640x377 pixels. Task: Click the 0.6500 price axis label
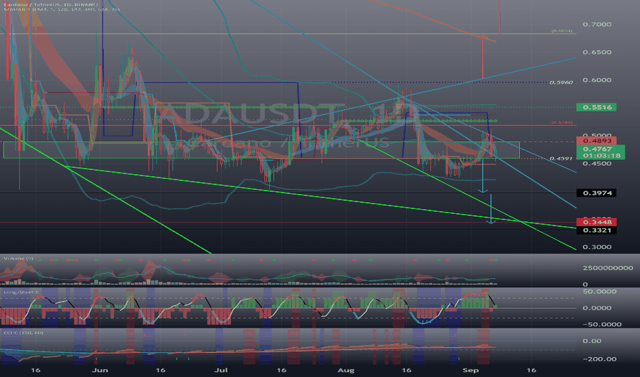pos(597,52)
